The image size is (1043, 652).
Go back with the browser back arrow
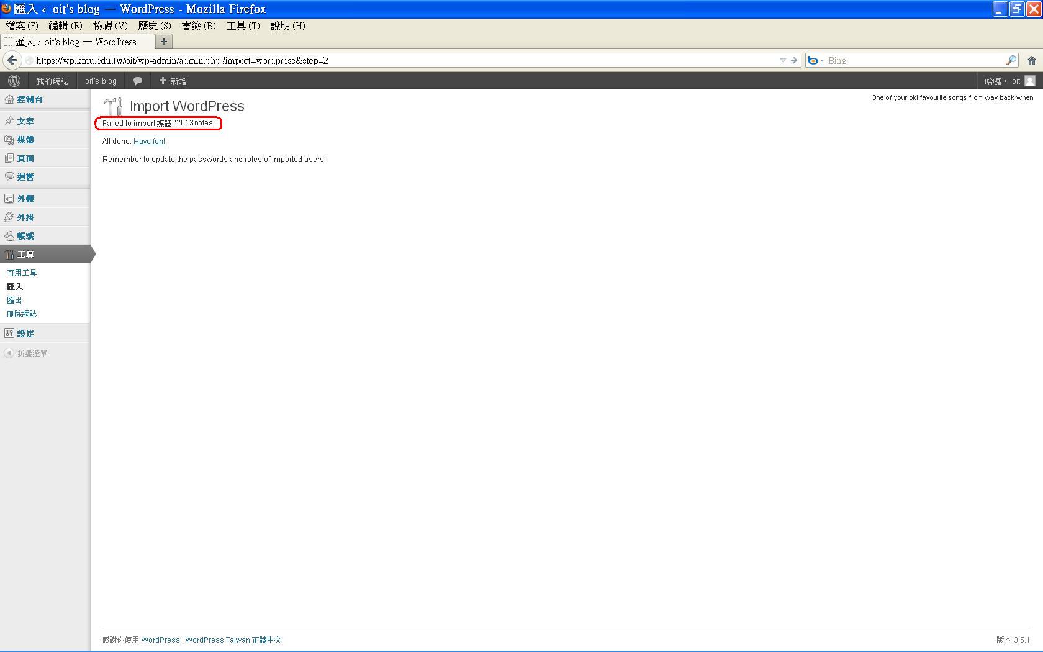(12, 60)
